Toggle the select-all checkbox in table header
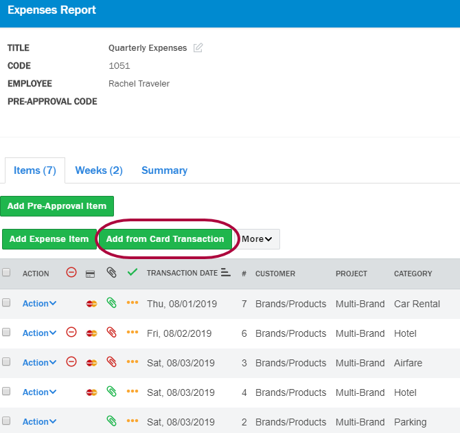 6,272
